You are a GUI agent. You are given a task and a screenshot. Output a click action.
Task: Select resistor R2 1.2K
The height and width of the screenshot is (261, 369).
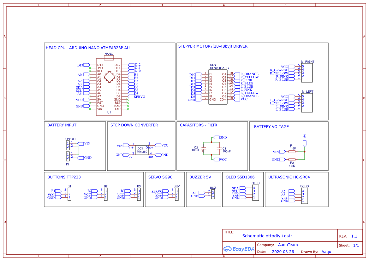click(x=292, y=160)
